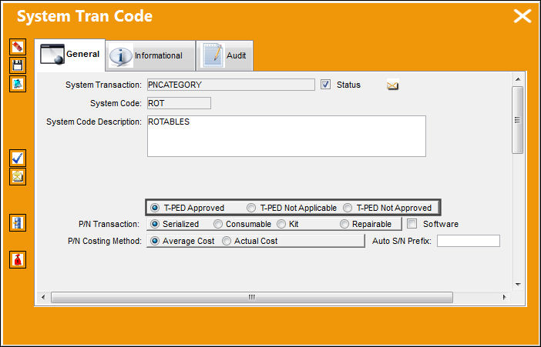Click the System Code Description text area

click(x=287, y=136)
